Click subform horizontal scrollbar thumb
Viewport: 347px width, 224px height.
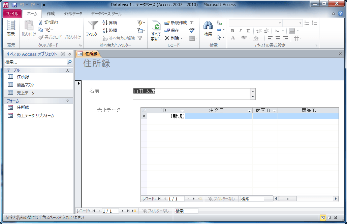[x=288, y=199]
